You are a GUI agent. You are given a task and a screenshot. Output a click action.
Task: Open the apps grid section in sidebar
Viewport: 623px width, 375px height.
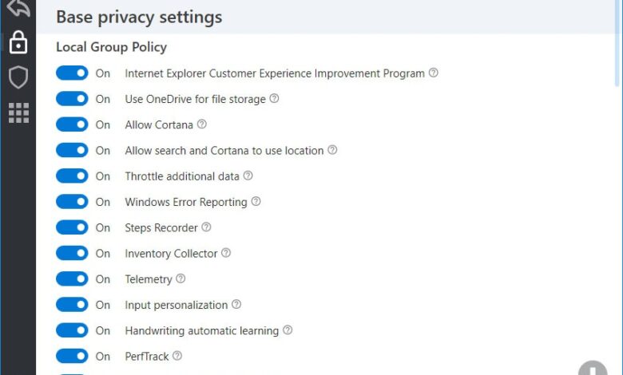click(x=18, y=112)
